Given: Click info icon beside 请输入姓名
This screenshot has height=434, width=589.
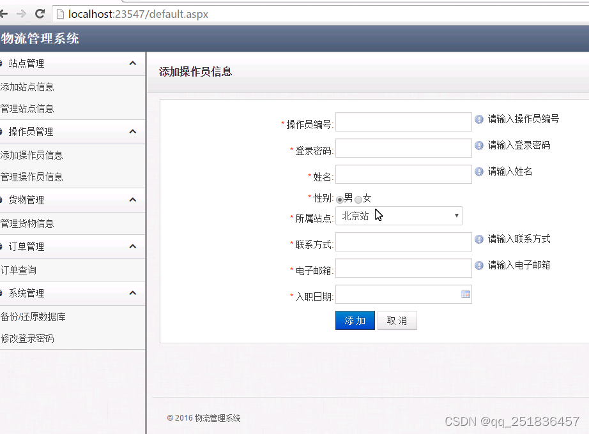Looking at the screenshot, I should (x=479, y=172).
